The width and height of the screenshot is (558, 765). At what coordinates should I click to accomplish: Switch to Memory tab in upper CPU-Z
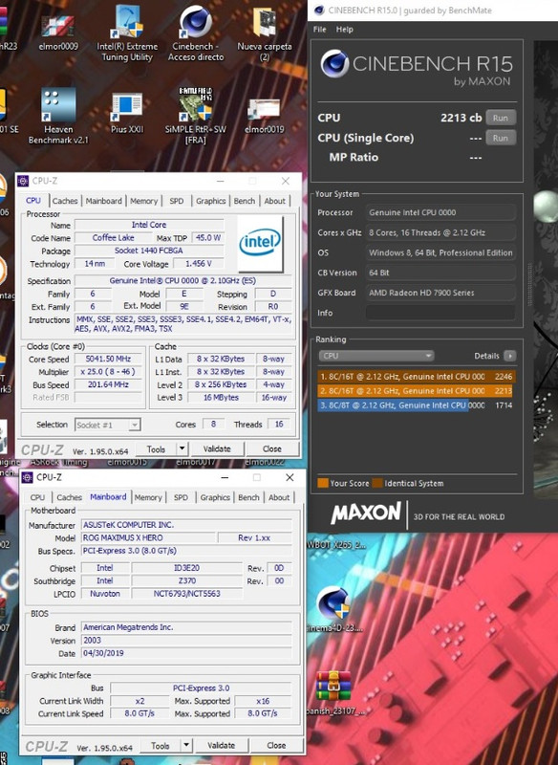tap(143, 201)
